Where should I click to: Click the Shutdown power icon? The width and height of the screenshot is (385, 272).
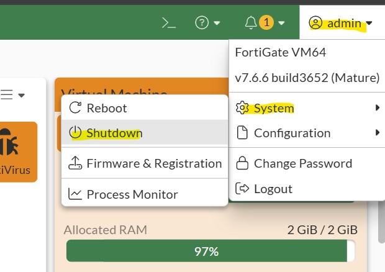tap(75, 133)
